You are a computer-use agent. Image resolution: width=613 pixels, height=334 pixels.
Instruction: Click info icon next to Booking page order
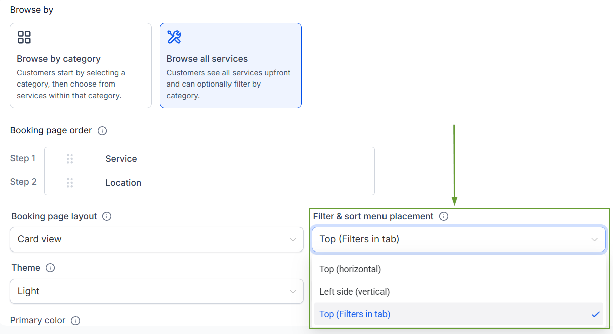pos(102,131)
